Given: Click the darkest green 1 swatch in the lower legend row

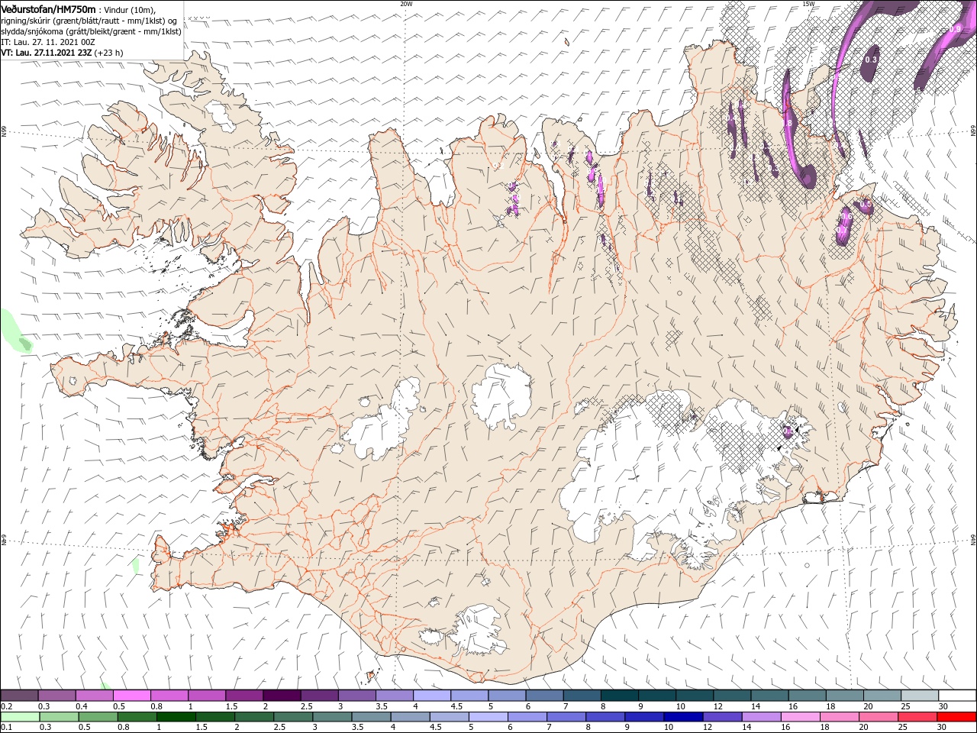Looking at the screenshot, I should click(176, 717).
